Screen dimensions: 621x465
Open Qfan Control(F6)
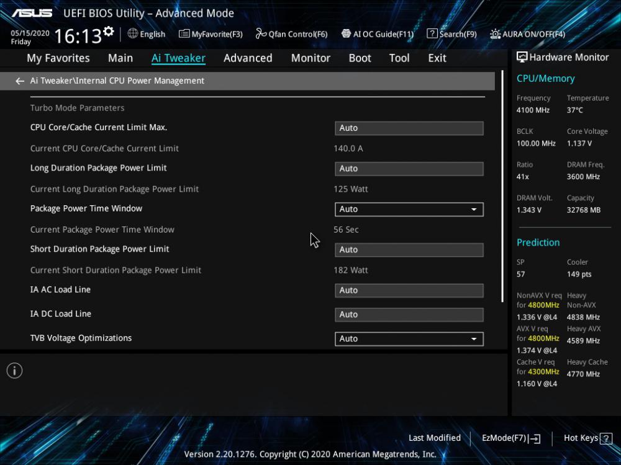(291, 34)
